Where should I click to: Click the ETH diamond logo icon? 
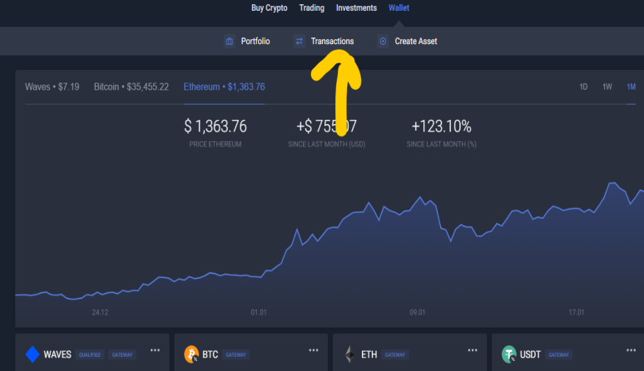click(x=350, y=354)
